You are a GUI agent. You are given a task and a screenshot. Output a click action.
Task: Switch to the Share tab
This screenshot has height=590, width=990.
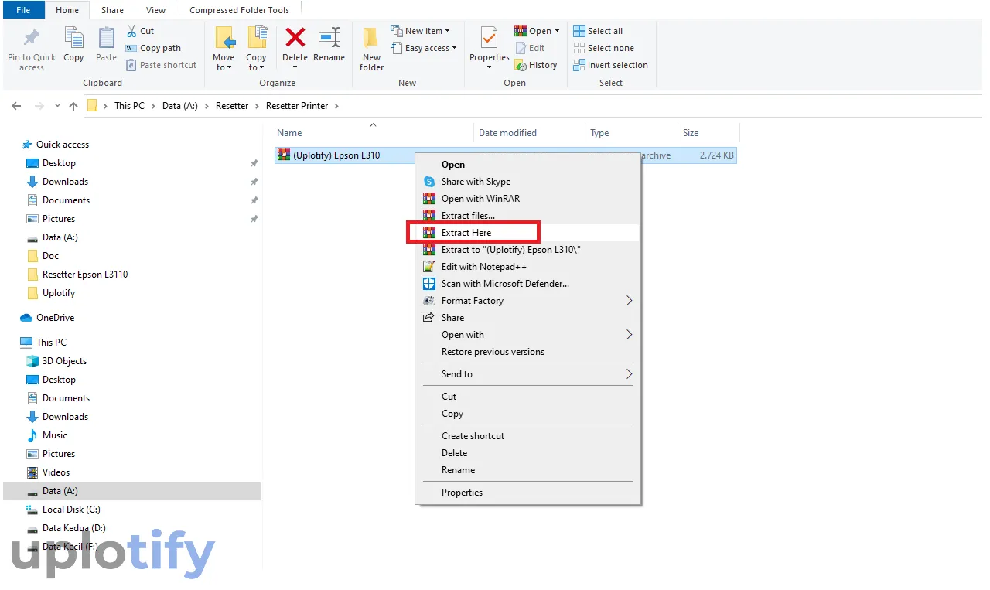point(112,10)
